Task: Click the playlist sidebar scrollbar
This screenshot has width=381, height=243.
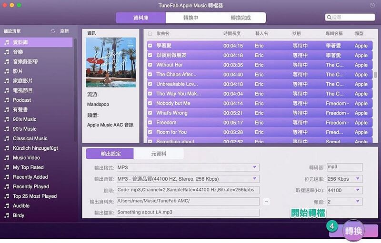Action: point(75,90)
